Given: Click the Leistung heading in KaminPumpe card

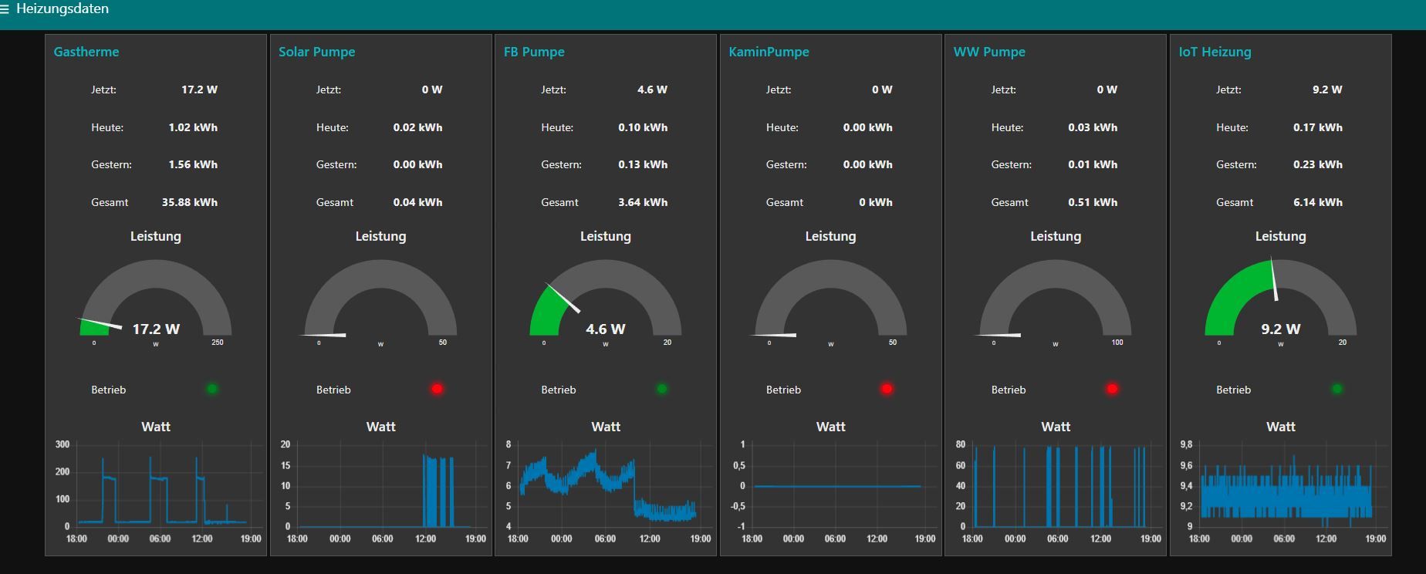Looking at the screenshot, I should click(831, 236).
